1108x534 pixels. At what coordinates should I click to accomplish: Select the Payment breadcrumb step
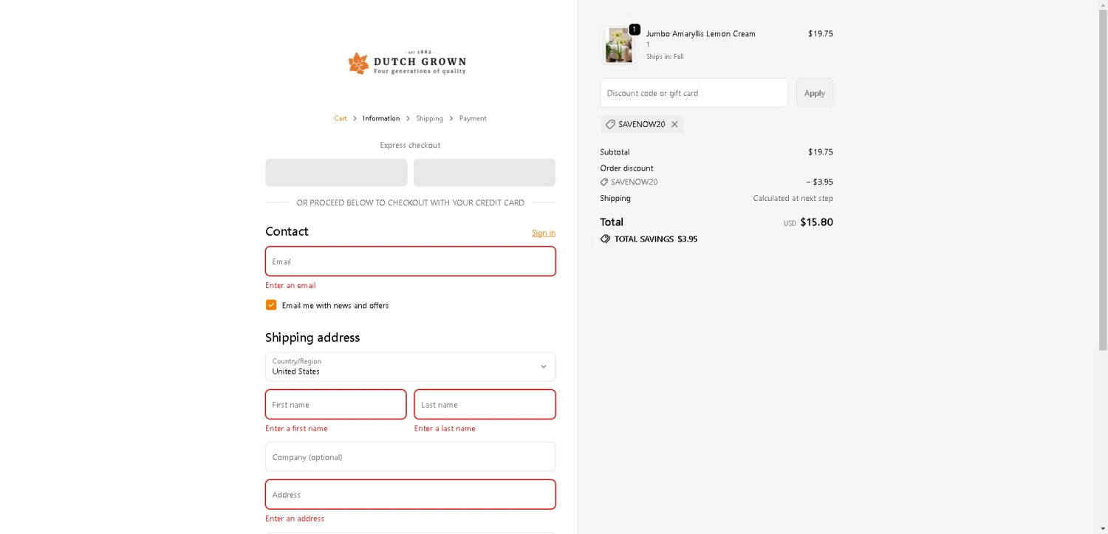click(473, 118)
